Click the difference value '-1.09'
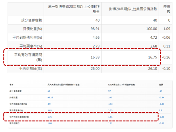This screenshot has height=132, width=176. 166,29
